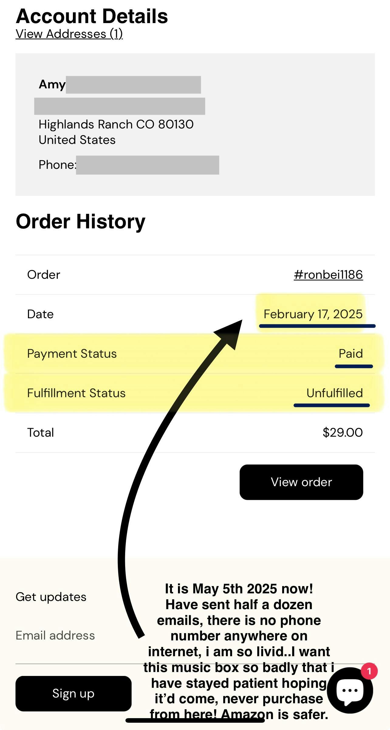Image resolution: width=390 pixels, height=730 pixels.
Task: Click the United States country line
Action: coord(77,140)
